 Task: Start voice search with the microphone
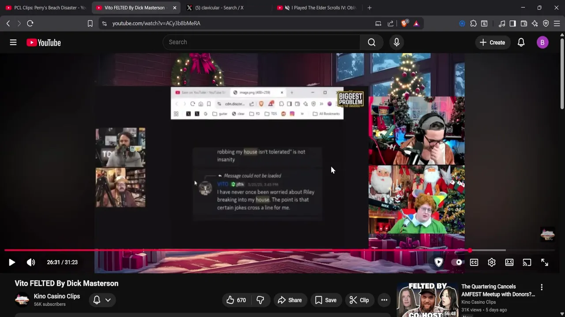396,42
